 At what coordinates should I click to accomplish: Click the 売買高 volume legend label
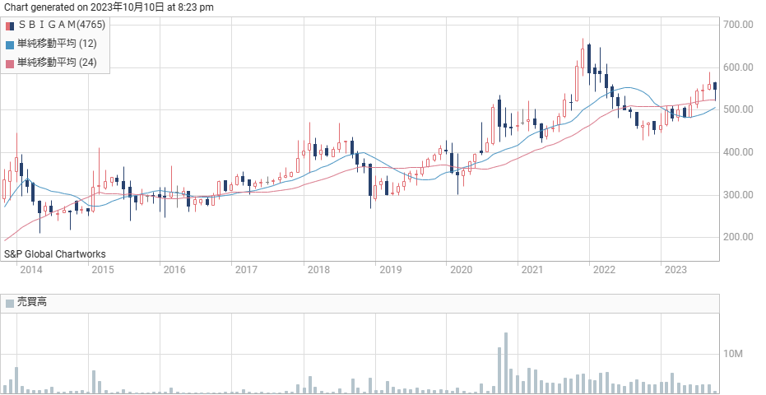coord(32,302)
